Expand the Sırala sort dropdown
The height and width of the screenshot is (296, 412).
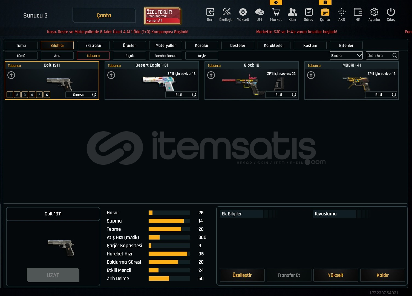coord(346,55)
